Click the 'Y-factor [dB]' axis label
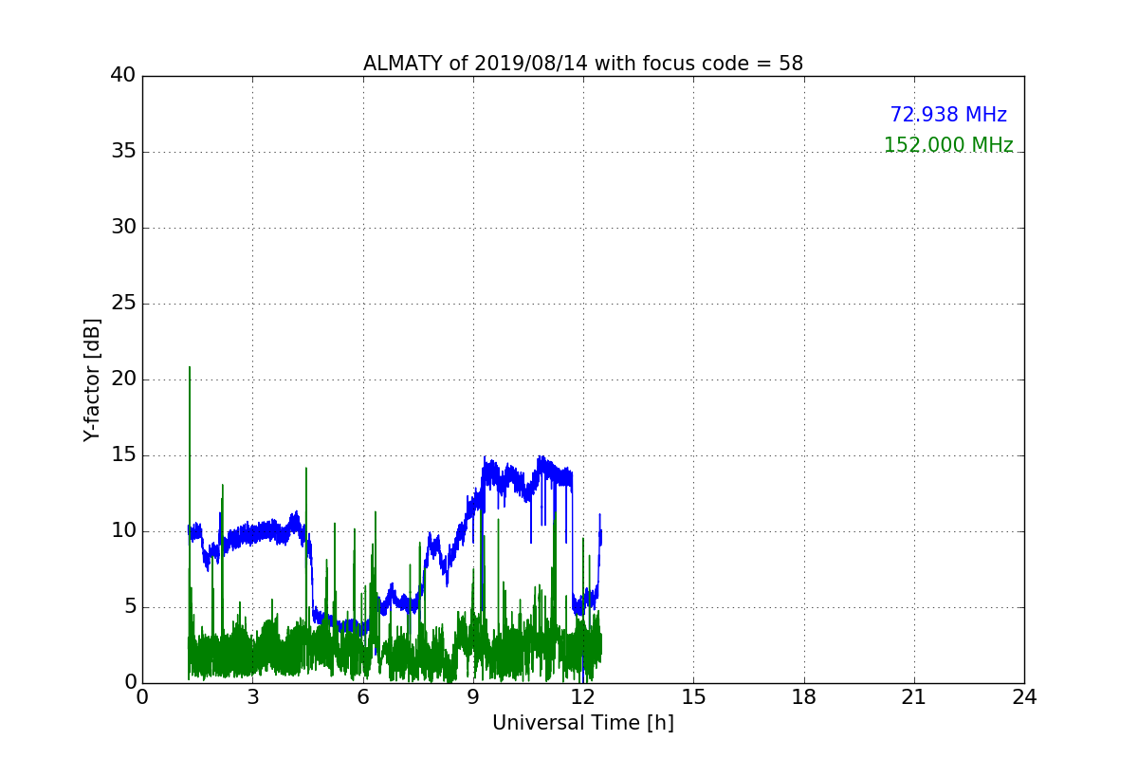The height and width of the screenshot is (759, 1138). (x=92, y=379)
